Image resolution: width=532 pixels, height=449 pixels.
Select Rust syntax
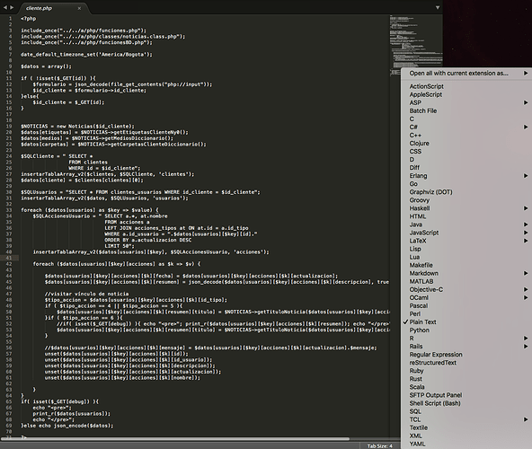coord(466,380)
